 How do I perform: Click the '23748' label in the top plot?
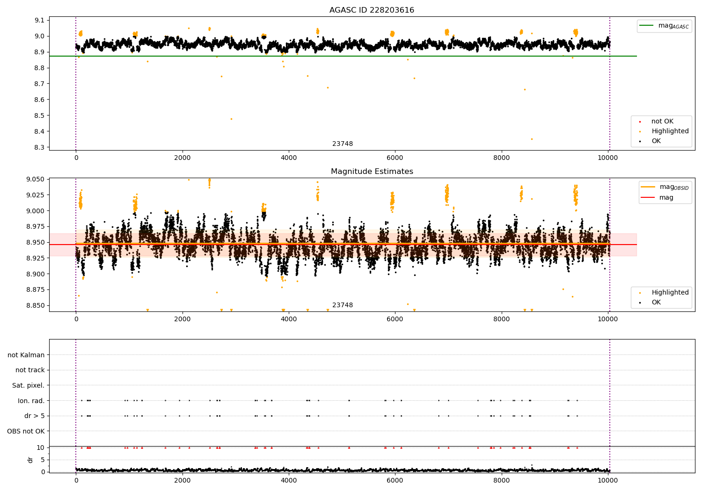[343, 144]
